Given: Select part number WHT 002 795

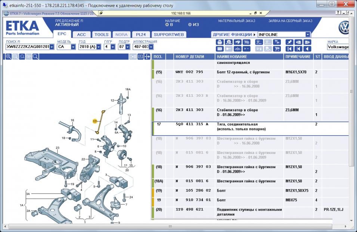Looking at the screenshot, I should pyautogui.click(x=189, y=72).
